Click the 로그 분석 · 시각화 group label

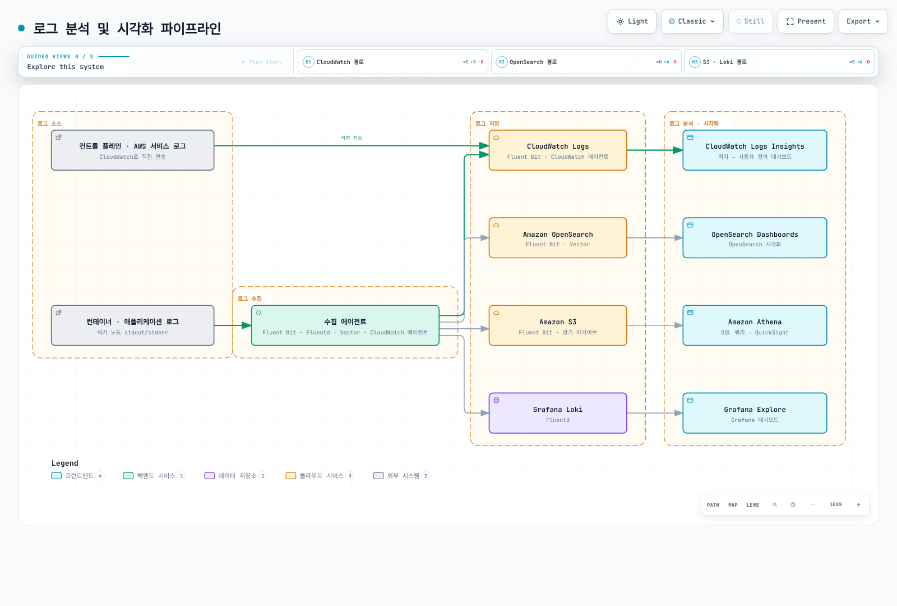(x=694, y=123)
